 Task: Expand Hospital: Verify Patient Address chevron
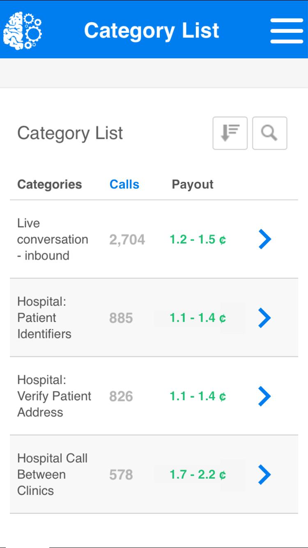click(265, 396)
